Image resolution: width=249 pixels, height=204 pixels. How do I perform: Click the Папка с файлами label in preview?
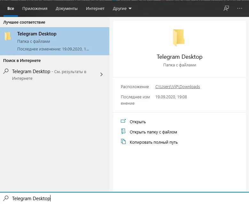(179, 65)
